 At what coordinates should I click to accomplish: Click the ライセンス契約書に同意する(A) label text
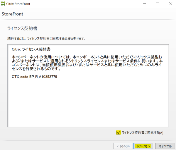(x=143, y=133)
